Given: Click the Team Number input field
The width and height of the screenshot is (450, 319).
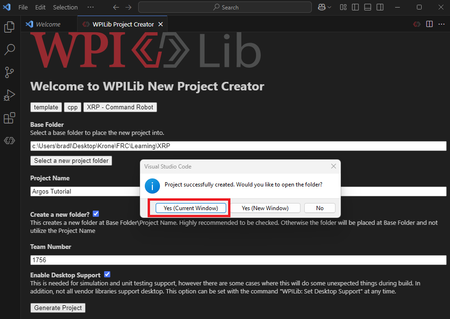Looking at the screenshot, I should coord(238,260).
